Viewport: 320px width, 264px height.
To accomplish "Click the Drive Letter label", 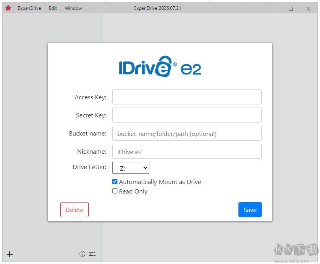I will [x=89, y=167].
